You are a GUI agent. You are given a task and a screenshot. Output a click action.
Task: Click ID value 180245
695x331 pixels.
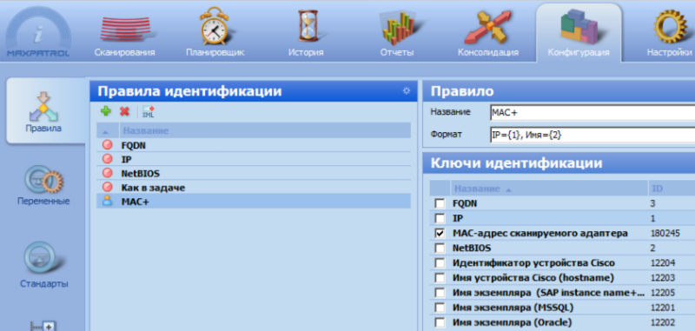665,233
